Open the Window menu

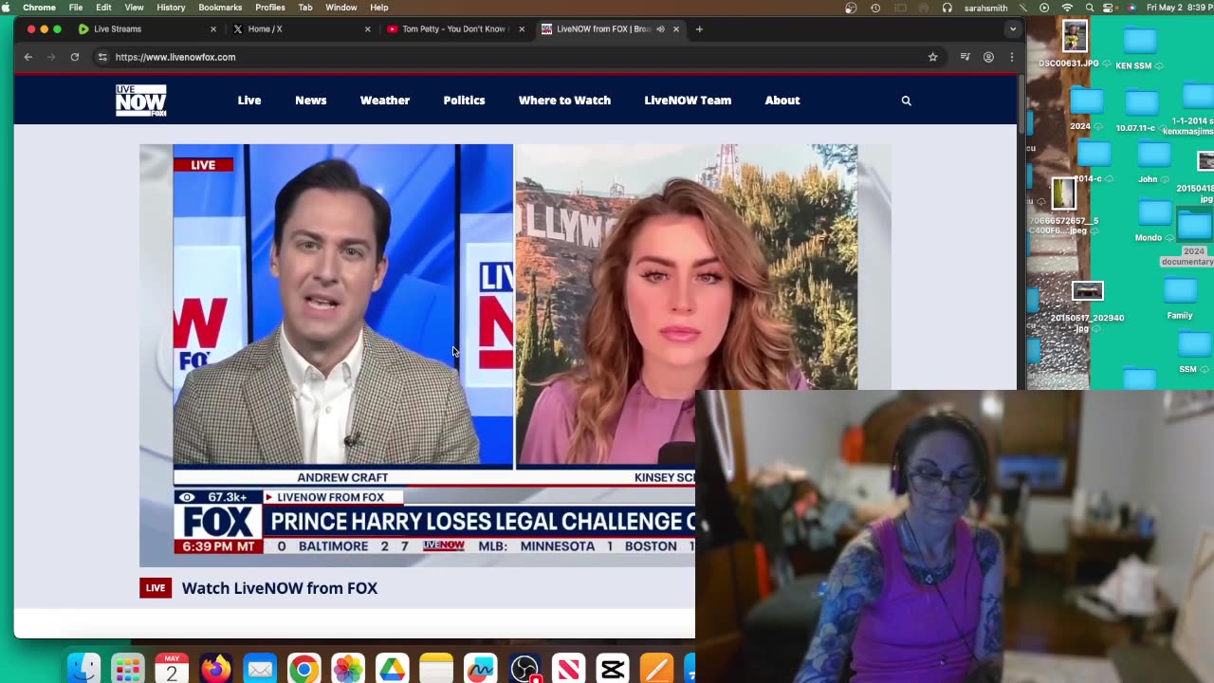(341, 8)
